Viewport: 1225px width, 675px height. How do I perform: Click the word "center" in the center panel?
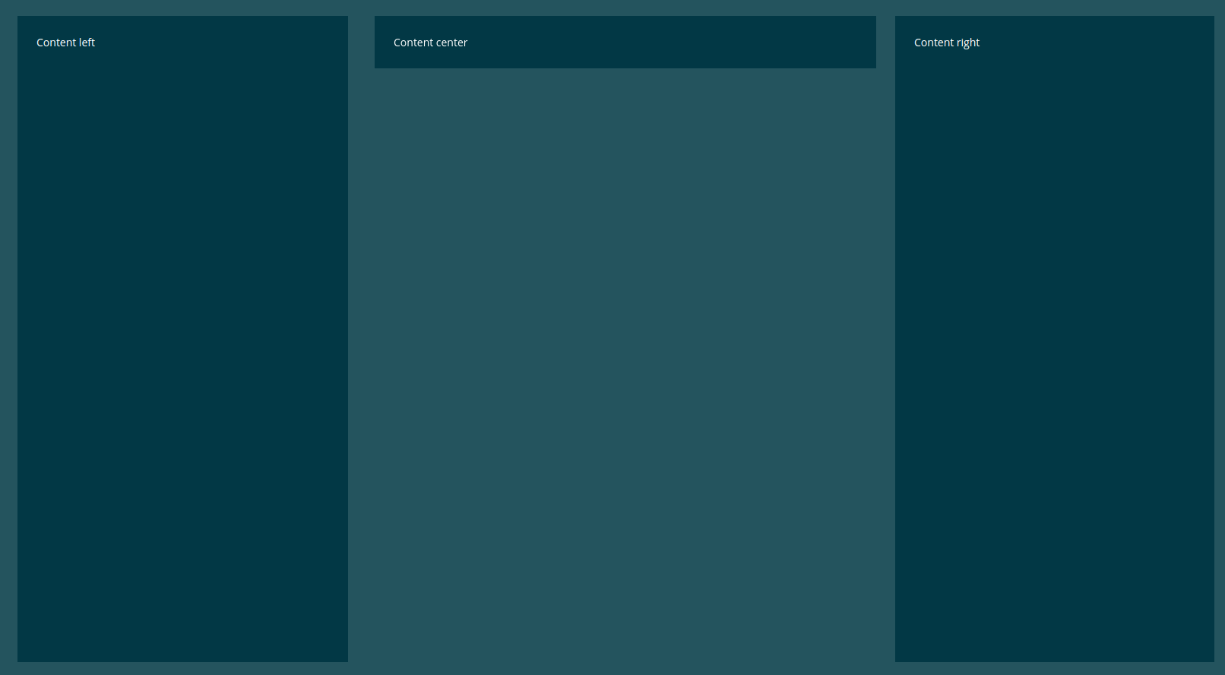pyautogui.click(x=451, y=43)
